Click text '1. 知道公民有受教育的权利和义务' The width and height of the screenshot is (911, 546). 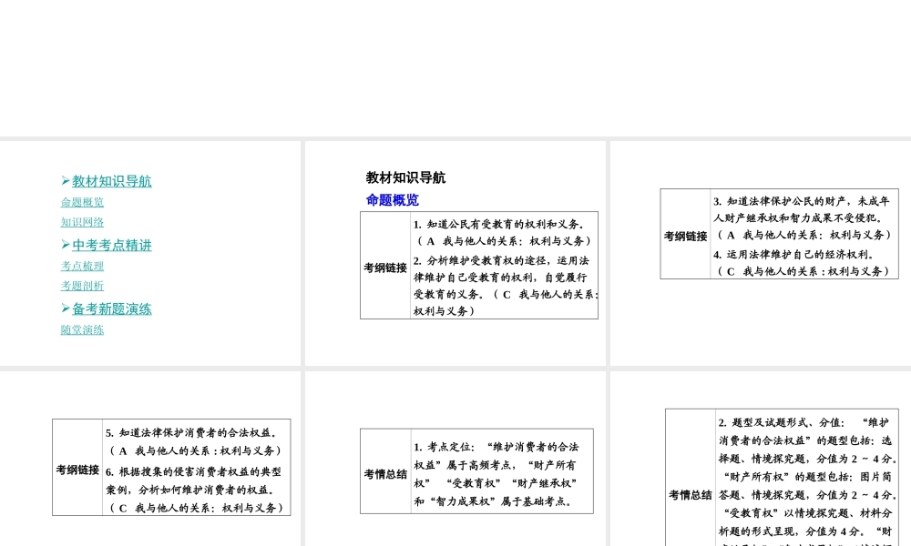tap(498, 225)
